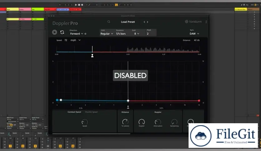
Task: Click the Speed knob
Action: [x=85, y=122]
